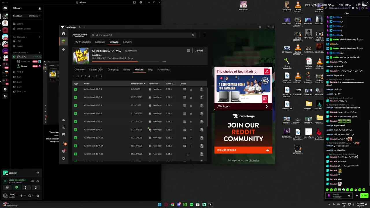Open the Logs tab

(x=150, y=70)
